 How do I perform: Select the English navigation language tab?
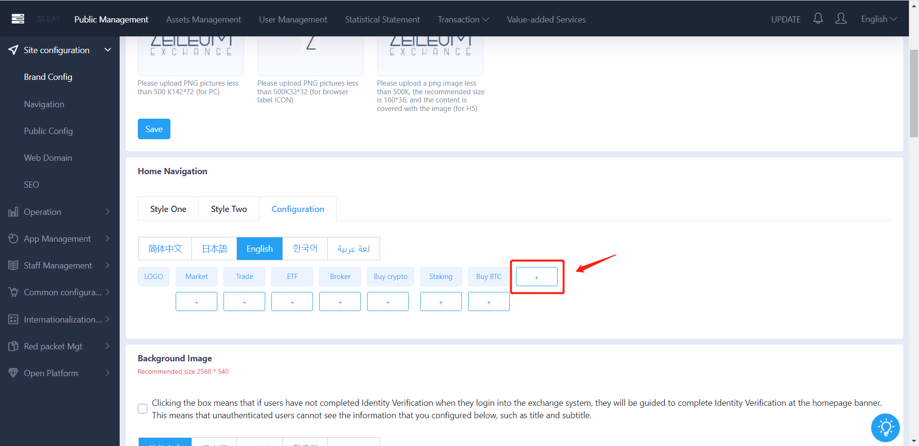coord(259,248)
